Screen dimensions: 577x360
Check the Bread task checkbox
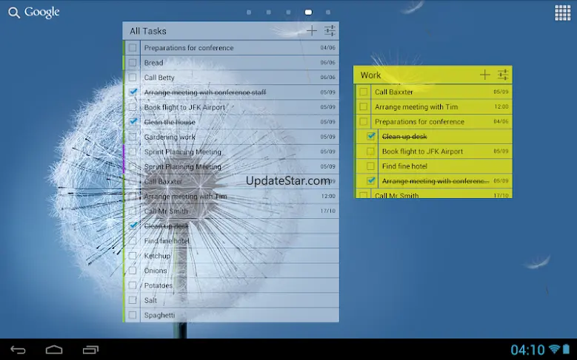(133, 62)
